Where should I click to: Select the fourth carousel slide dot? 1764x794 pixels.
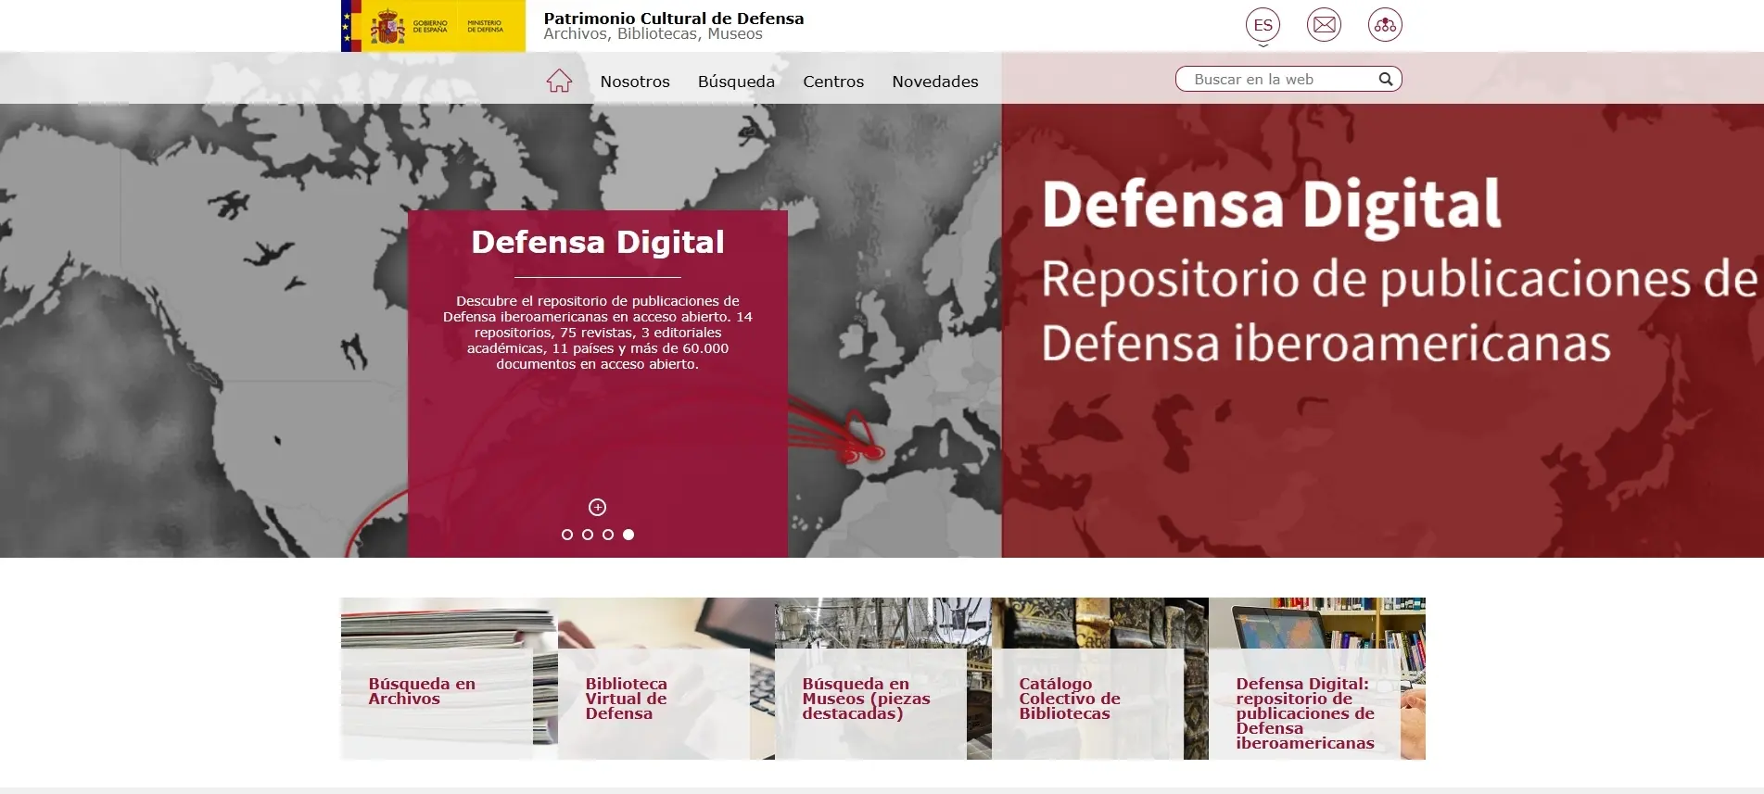(628, 535)
